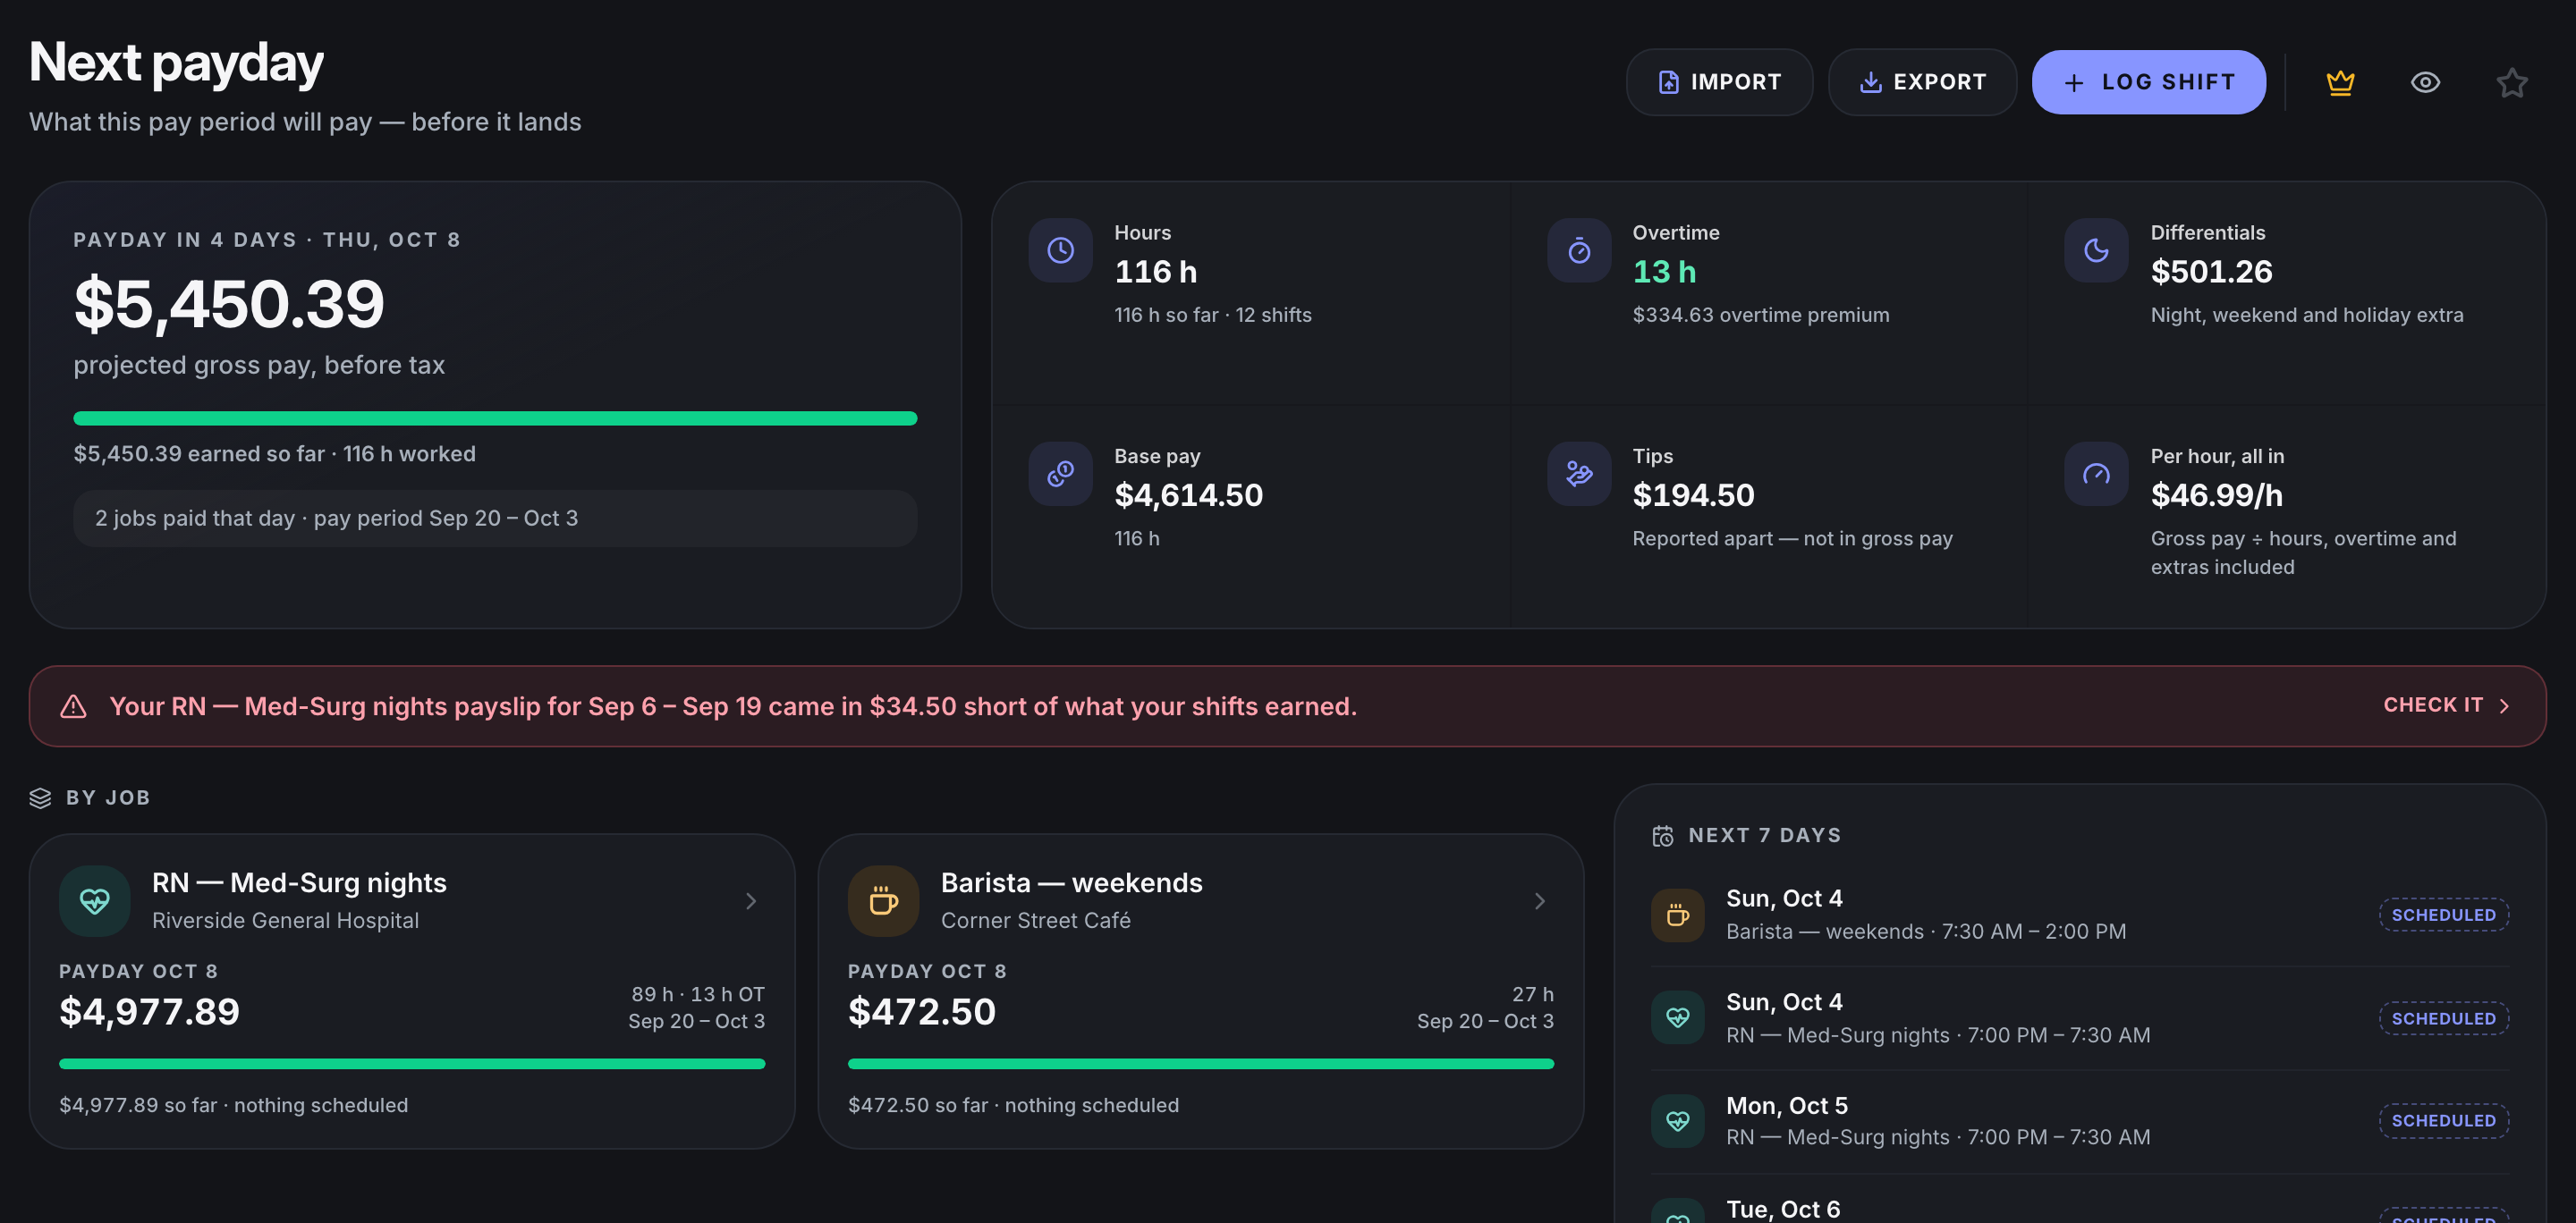Click the By Job layers icon

coord(40,797)
